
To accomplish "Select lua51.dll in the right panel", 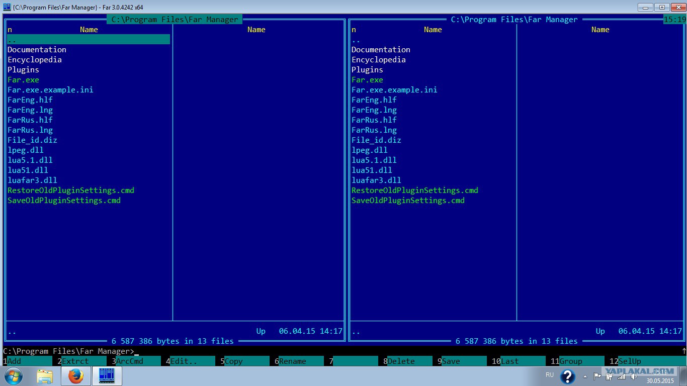I will 372,170.
